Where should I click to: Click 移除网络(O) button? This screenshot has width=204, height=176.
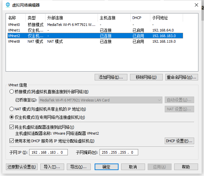coord(146,77)
